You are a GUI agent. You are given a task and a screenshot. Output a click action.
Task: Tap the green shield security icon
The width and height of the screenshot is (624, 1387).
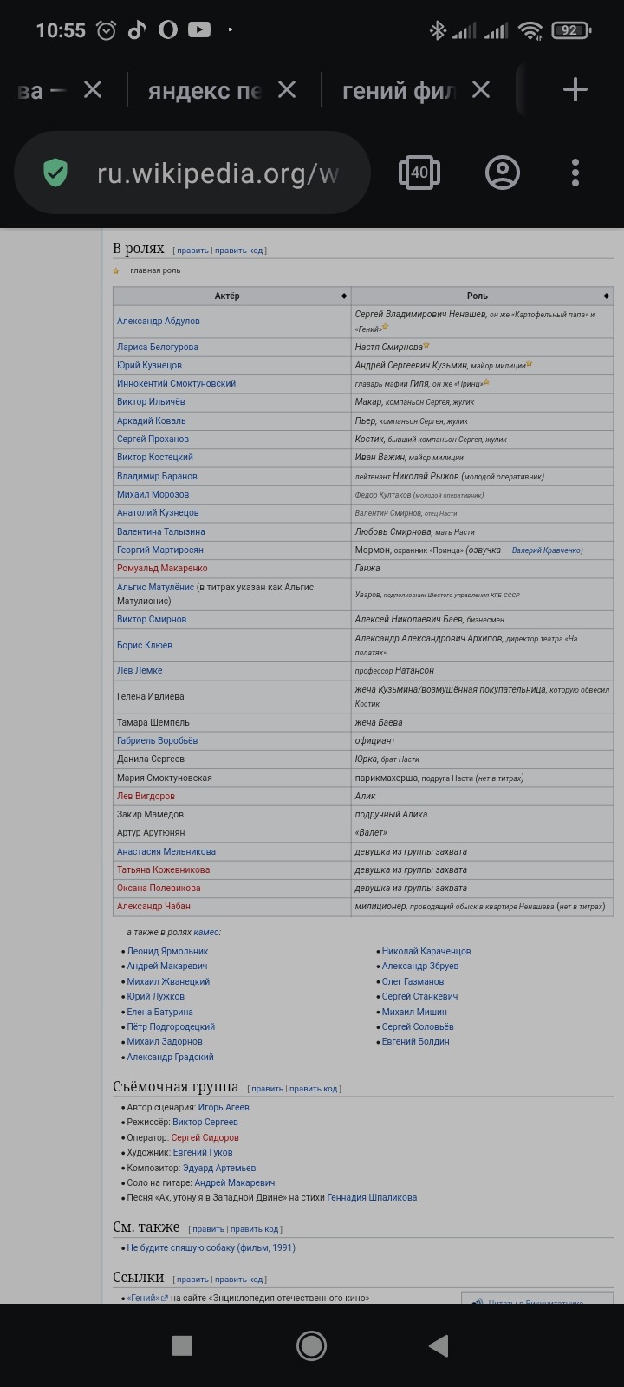pos(55,173)
